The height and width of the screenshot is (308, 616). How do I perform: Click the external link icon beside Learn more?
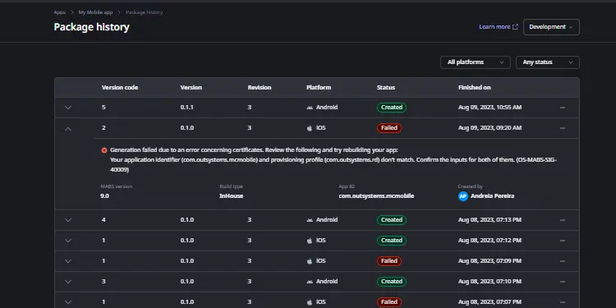(516, 27)
